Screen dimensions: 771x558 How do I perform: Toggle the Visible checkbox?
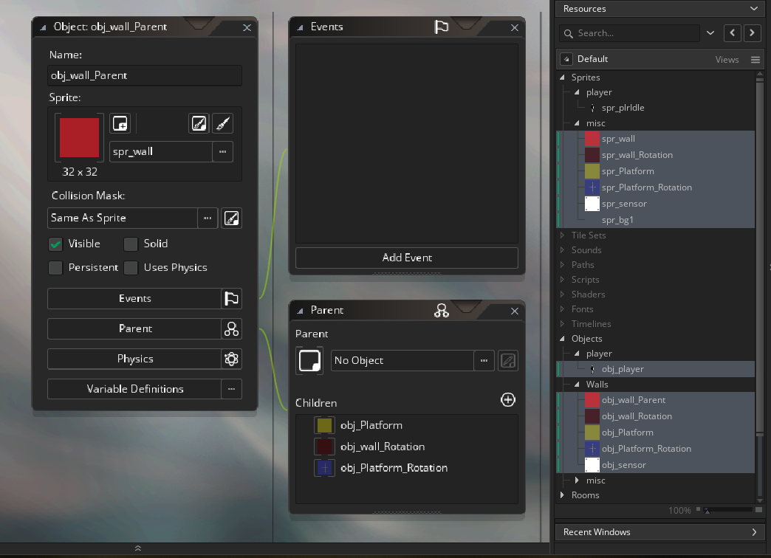[x=55, y=244]
